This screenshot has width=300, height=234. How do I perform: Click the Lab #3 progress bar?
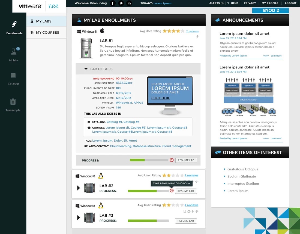148,221
